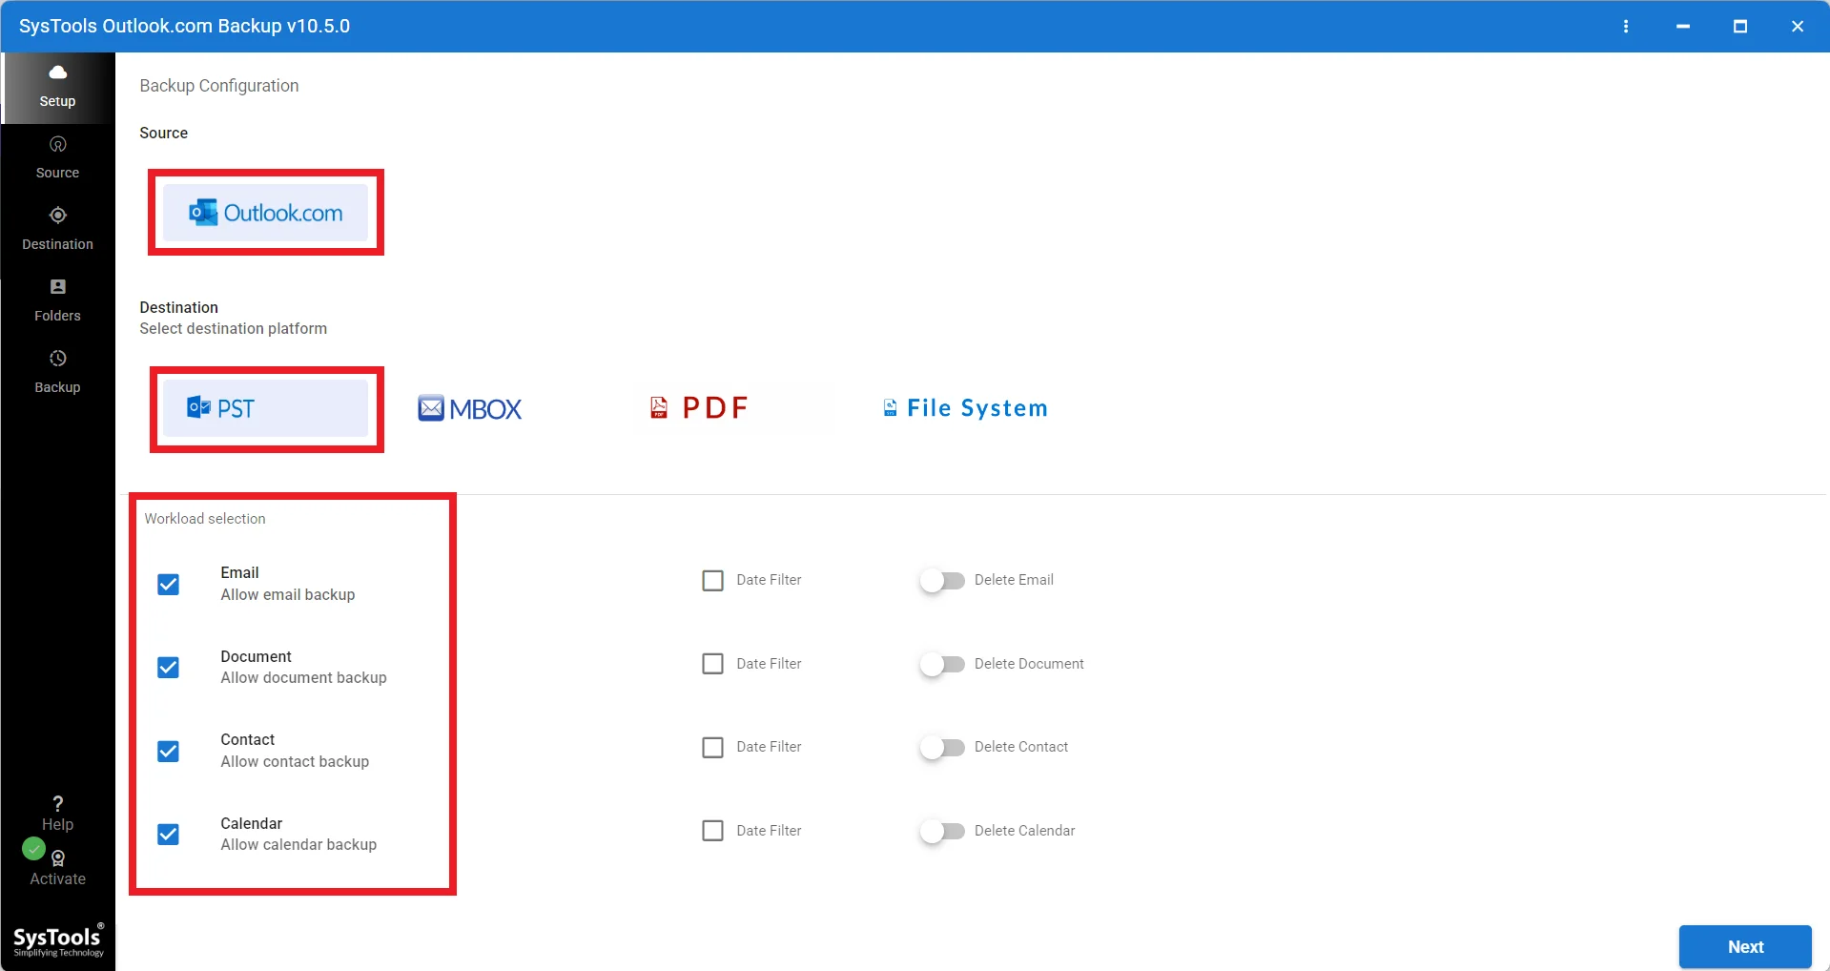Select Outlook.com as the source

click(x=265, y=213)
